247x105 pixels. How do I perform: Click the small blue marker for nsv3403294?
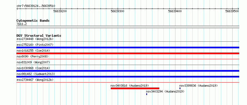(147, 94)
